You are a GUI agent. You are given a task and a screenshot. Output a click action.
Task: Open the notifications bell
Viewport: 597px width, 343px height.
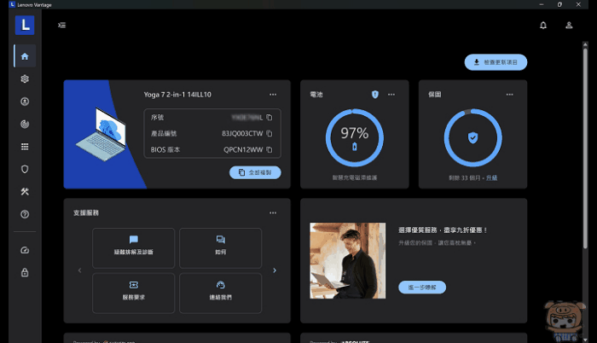click(x=543, y=25)
